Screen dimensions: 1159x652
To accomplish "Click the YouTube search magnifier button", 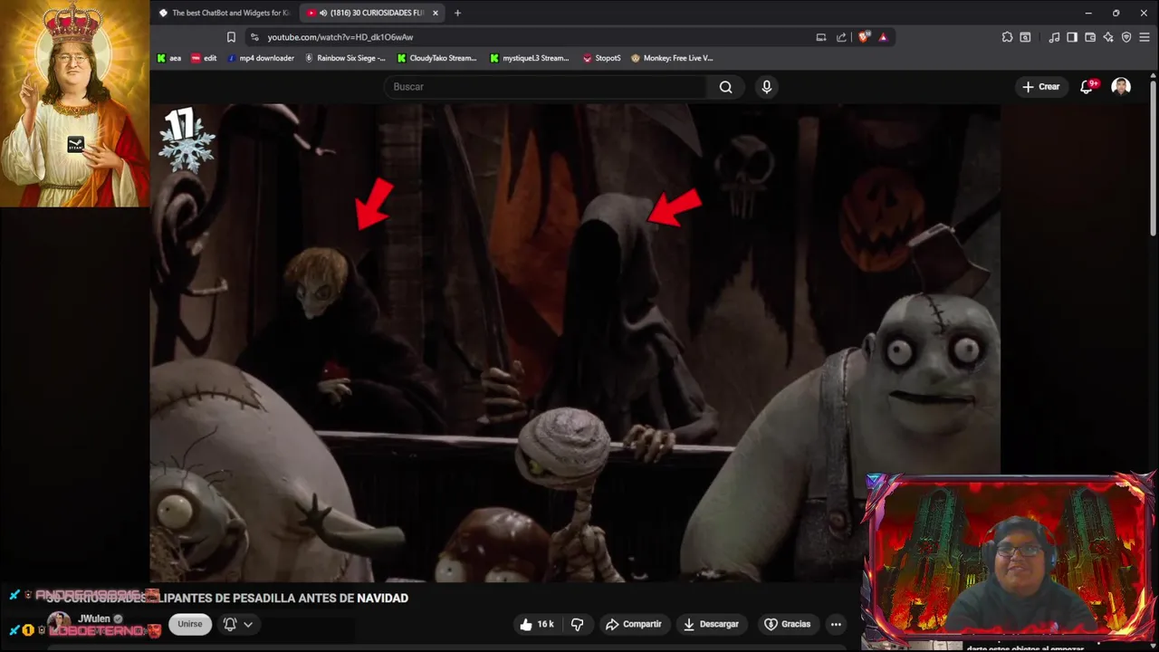I will (x=725, y=87).
